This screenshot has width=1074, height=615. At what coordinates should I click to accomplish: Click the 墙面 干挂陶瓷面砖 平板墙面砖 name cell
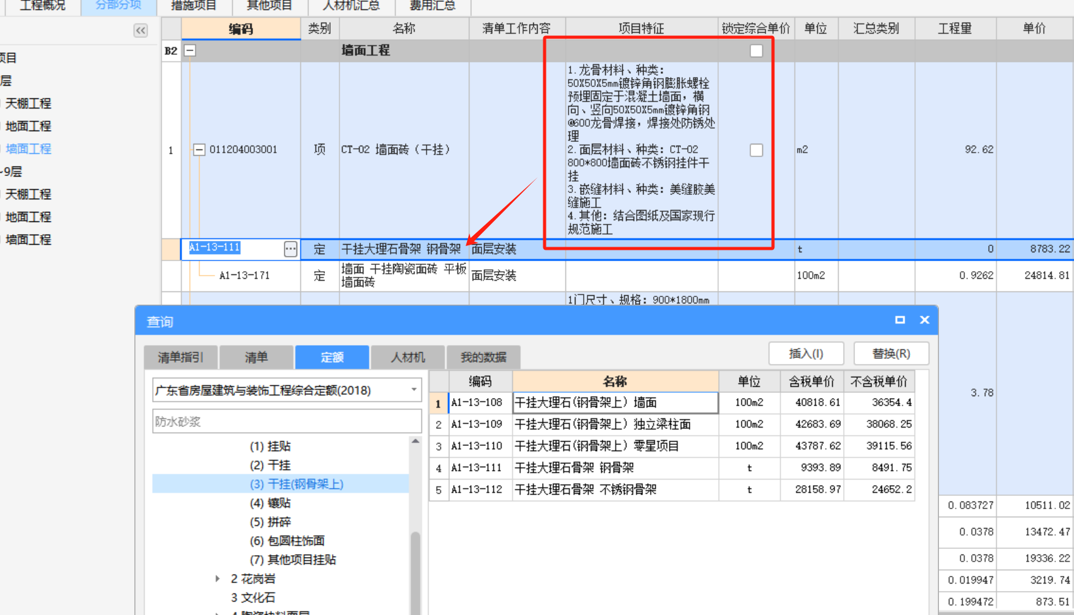point(404,276)
